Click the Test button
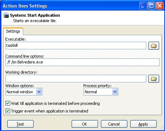 click(x=20, y=124)
